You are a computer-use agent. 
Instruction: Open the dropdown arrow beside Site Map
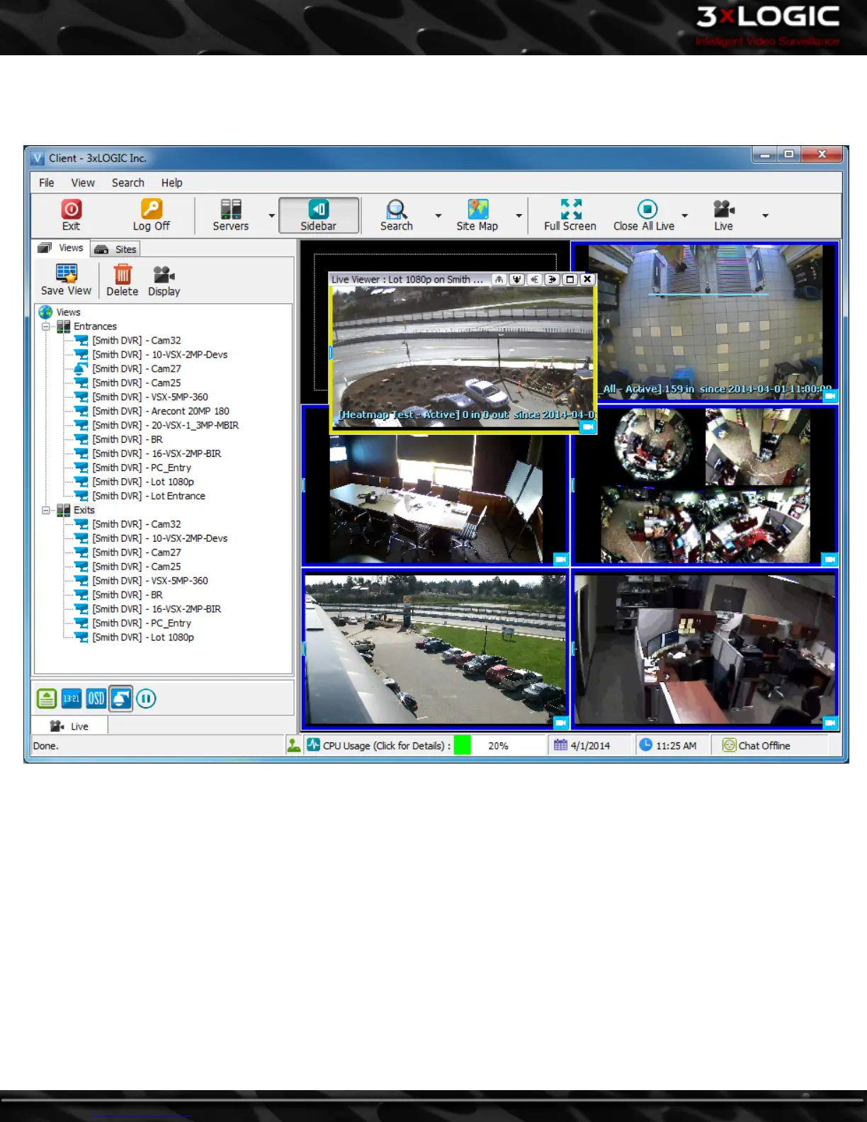pos(518,215)
